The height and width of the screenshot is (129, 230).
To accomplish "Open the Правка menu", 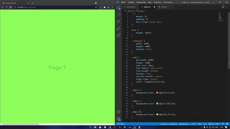I will tap(131, 2).
